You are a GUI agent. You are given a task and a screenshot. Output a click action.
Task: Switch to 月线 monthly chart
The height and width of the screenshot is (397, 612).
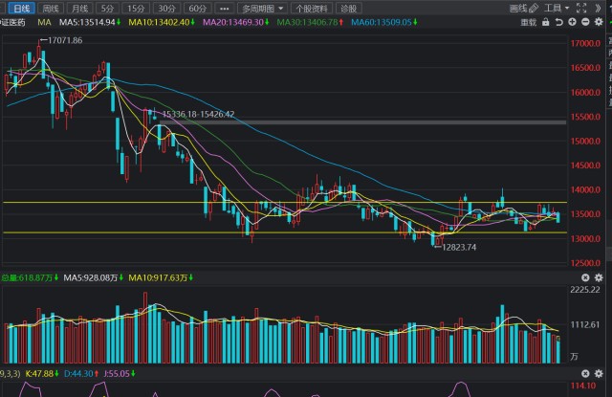point(81,8)
